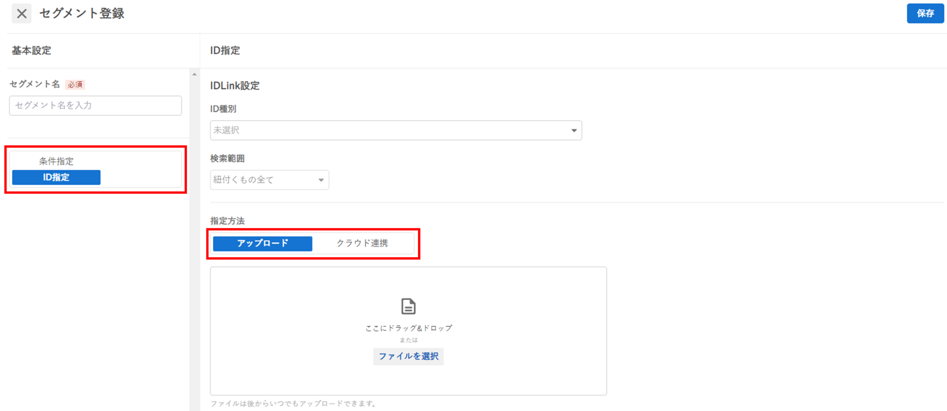Focus the セグメント名 input field
This screenshot has height=411, width=947.
(x=95, y=105)
